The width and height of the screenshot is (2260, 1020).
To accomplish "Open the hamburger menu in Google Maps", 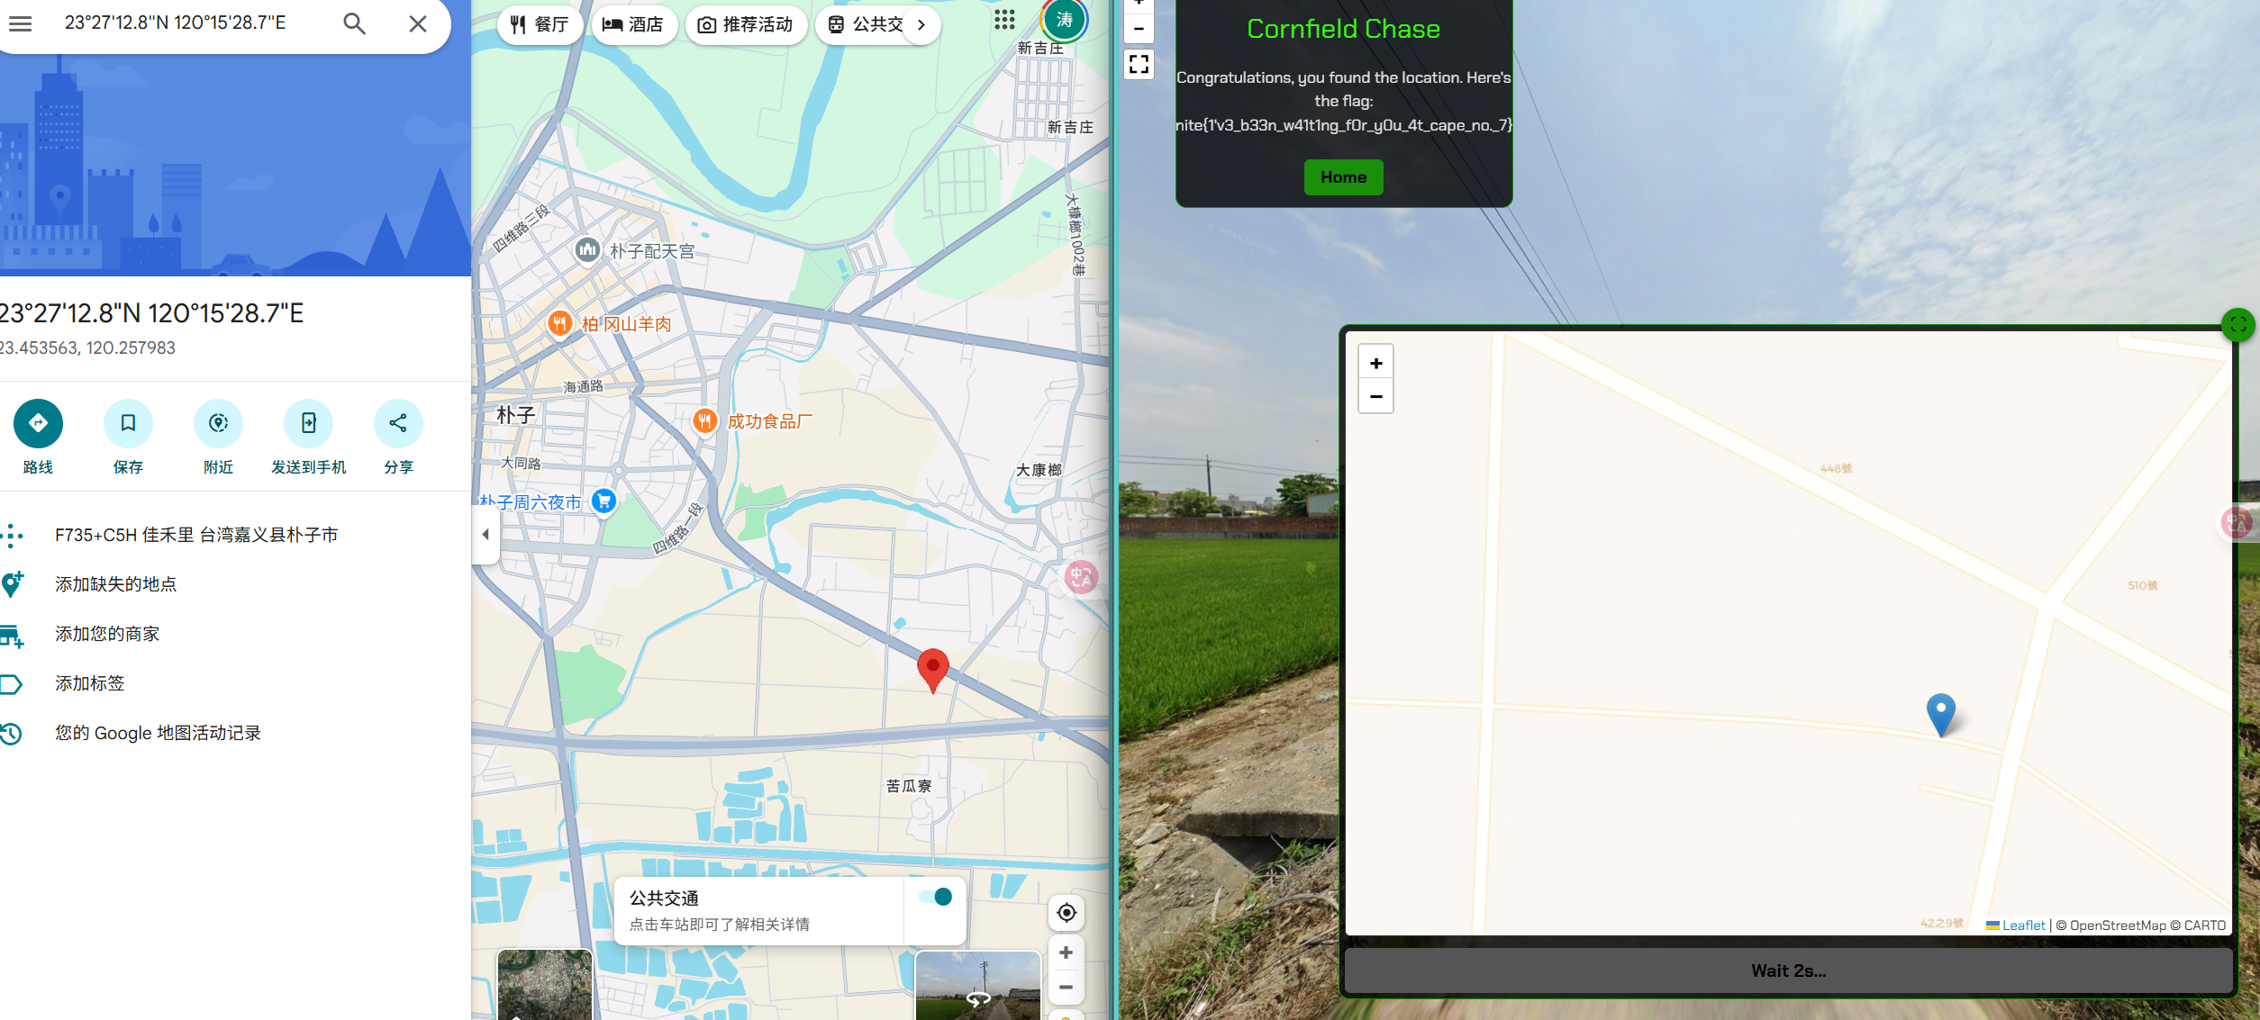I will [x=20, y=24].
